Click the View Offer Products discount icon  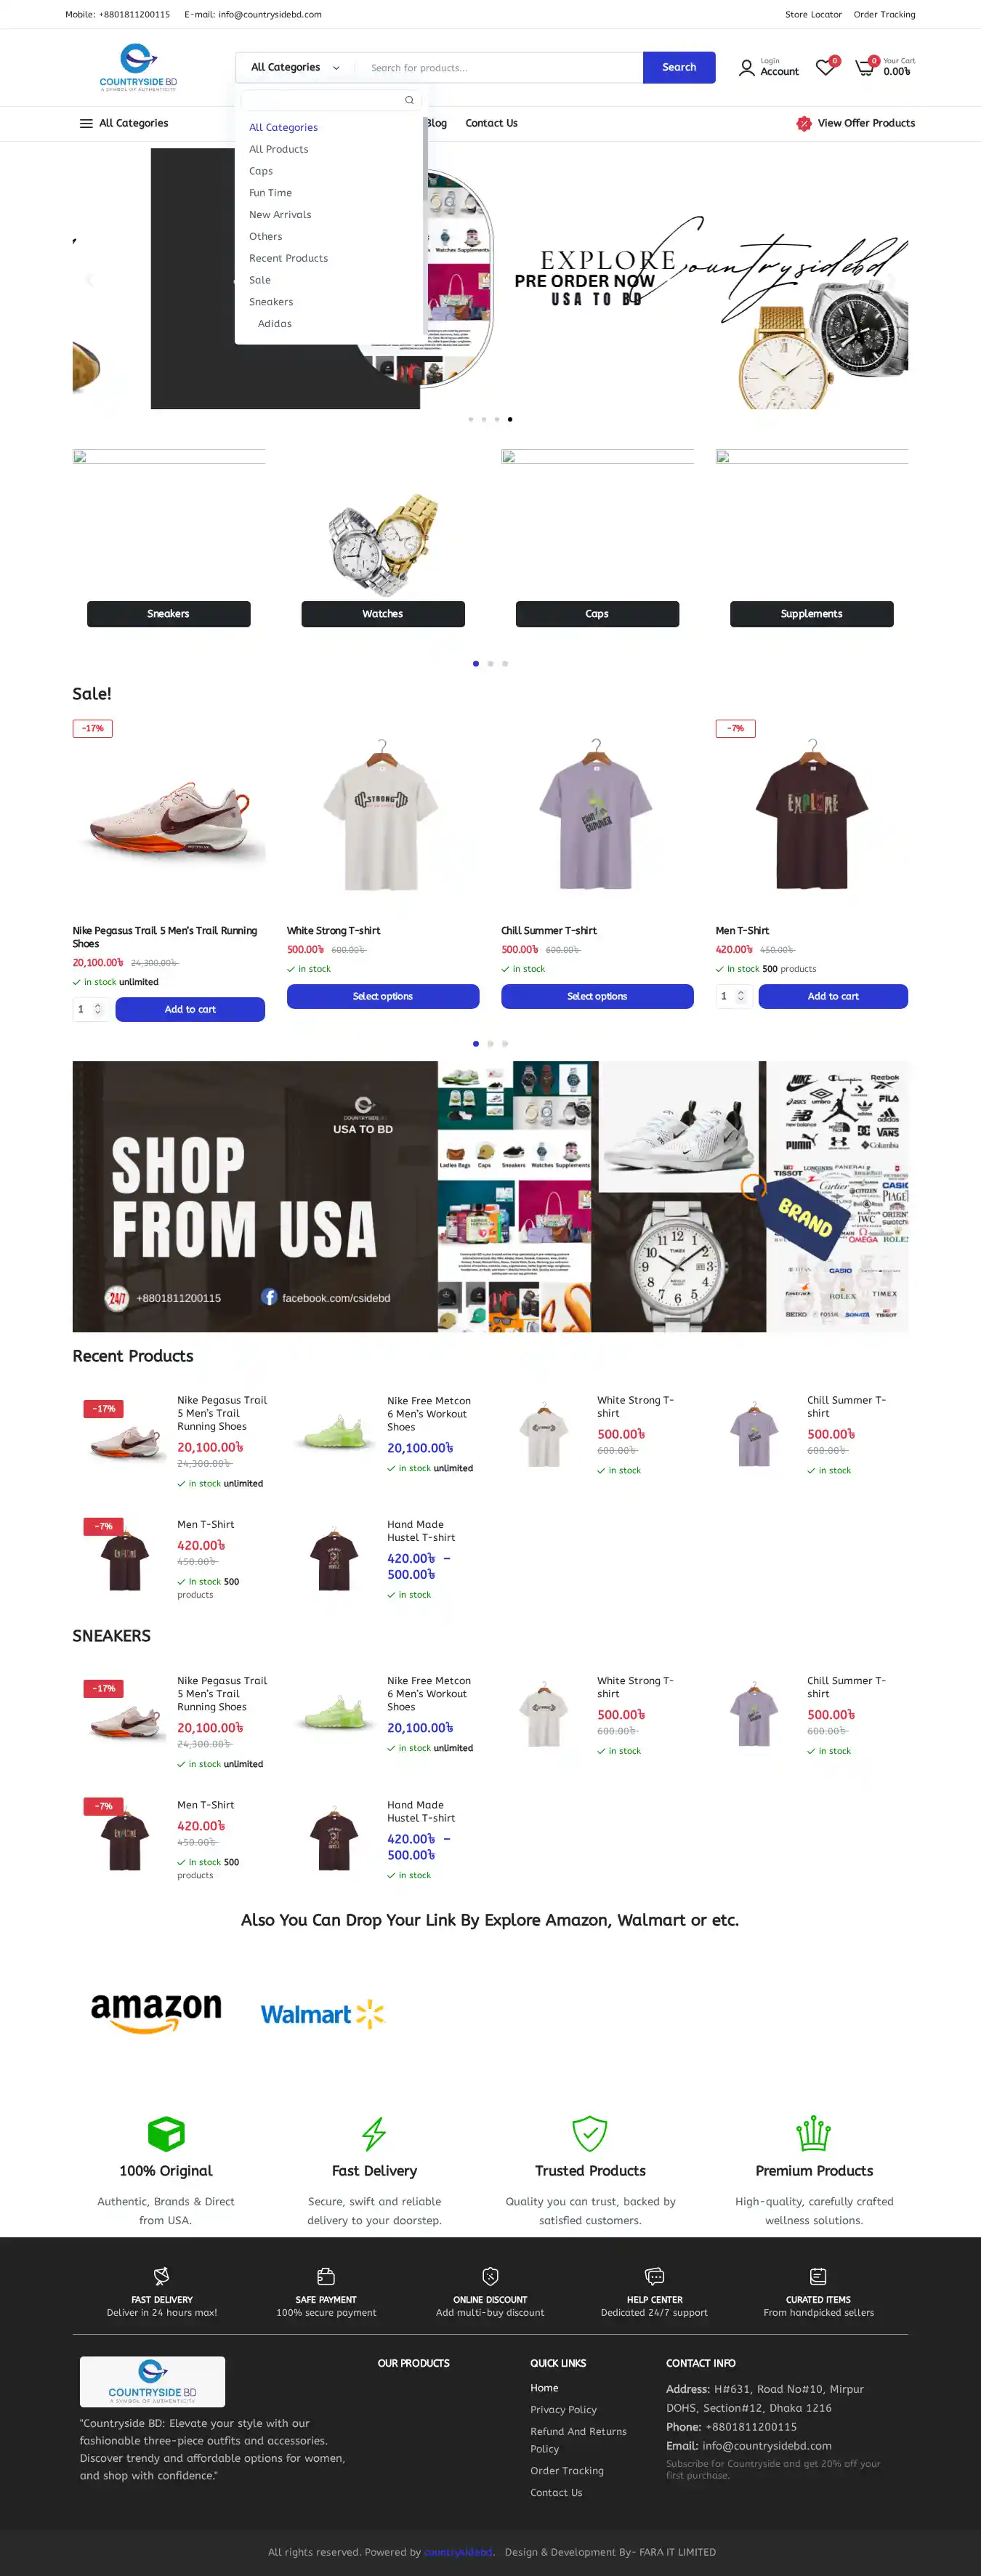point(803,123)
